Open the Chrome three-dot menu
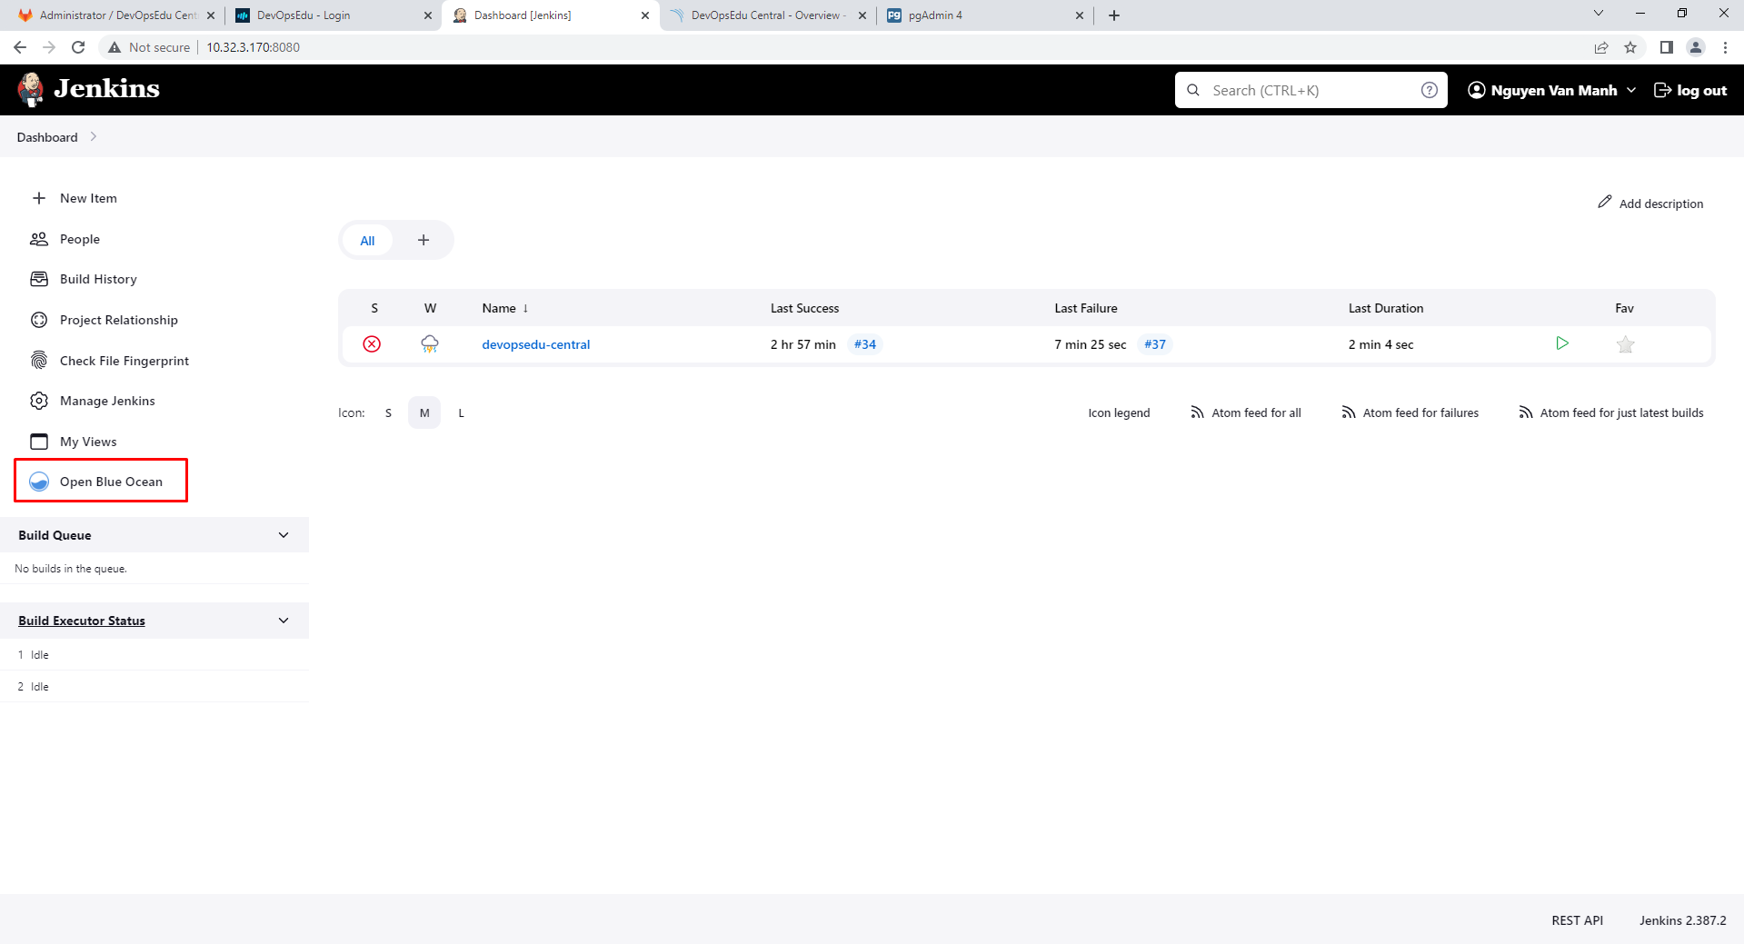1744x944 pixels. pyautogui.click(x=1725, y=47)
